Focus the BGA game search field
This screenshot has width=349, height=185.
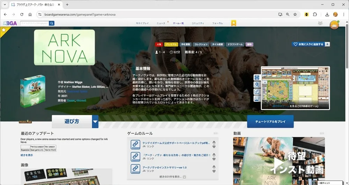click(x=35, y=23)
